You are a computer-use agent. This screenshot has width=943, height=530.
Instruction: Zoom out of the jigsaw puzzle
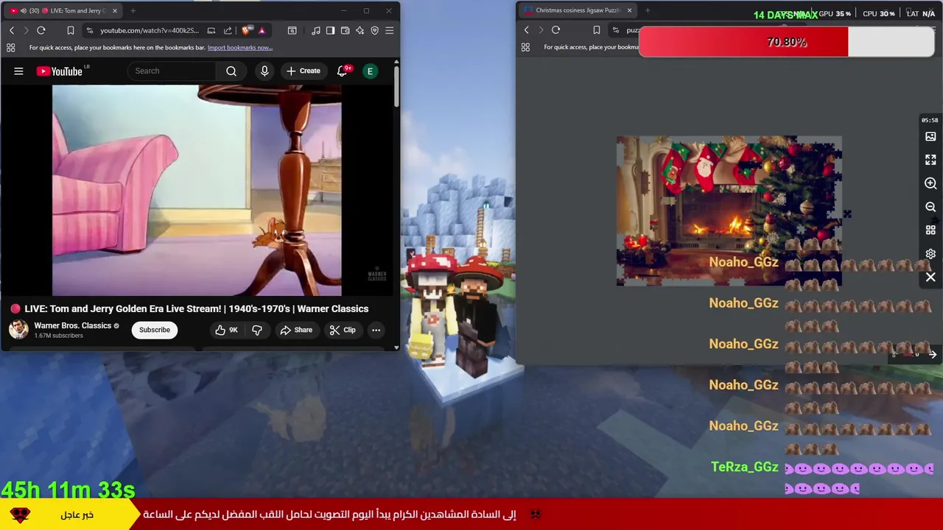click(x=930, y=207)
